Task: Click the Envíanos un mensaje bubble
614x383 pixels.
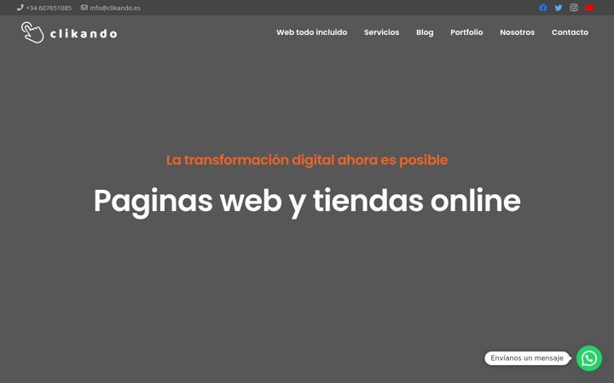Action: [527, 358]
